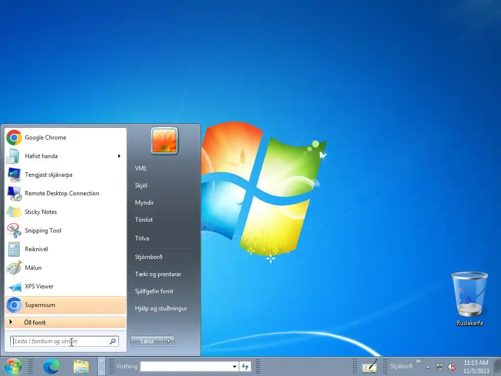Open Sticky Notes icon
The image size is (501, 376).
[x=14, y=212]
